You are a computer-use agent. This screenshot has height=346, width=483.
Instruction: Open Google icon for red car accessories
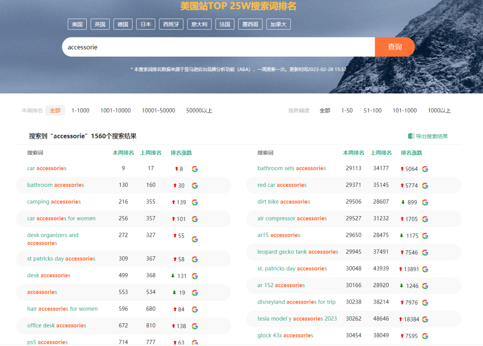tap(425, 185)
